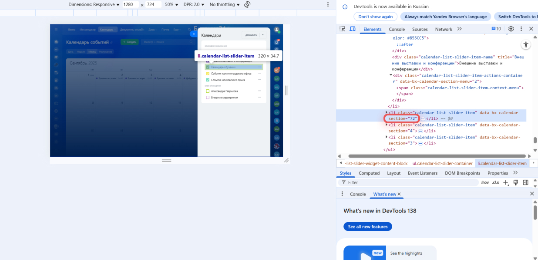
Task: Click the styles Filter input field
Action: tap(409, 182)
